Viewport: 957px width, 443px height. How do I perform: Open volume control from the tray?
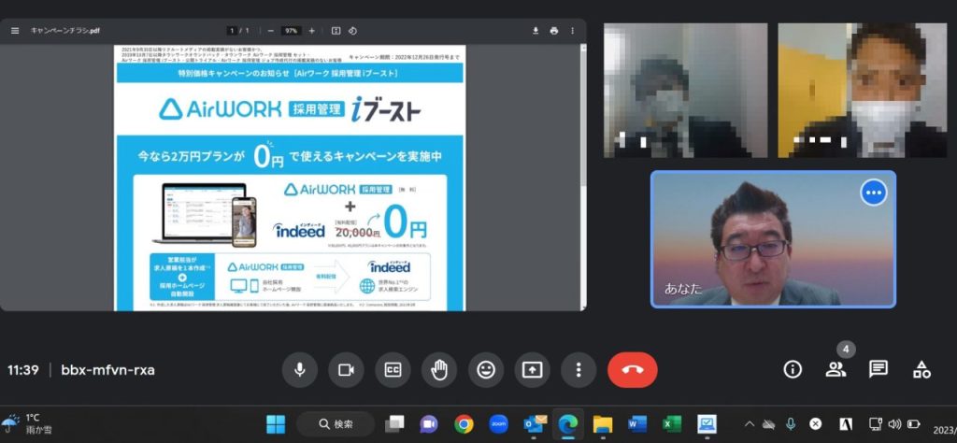[894, 424]
